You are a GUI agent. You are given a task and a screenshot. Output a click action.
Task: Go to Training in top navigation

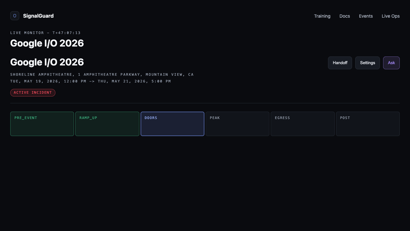322,16
